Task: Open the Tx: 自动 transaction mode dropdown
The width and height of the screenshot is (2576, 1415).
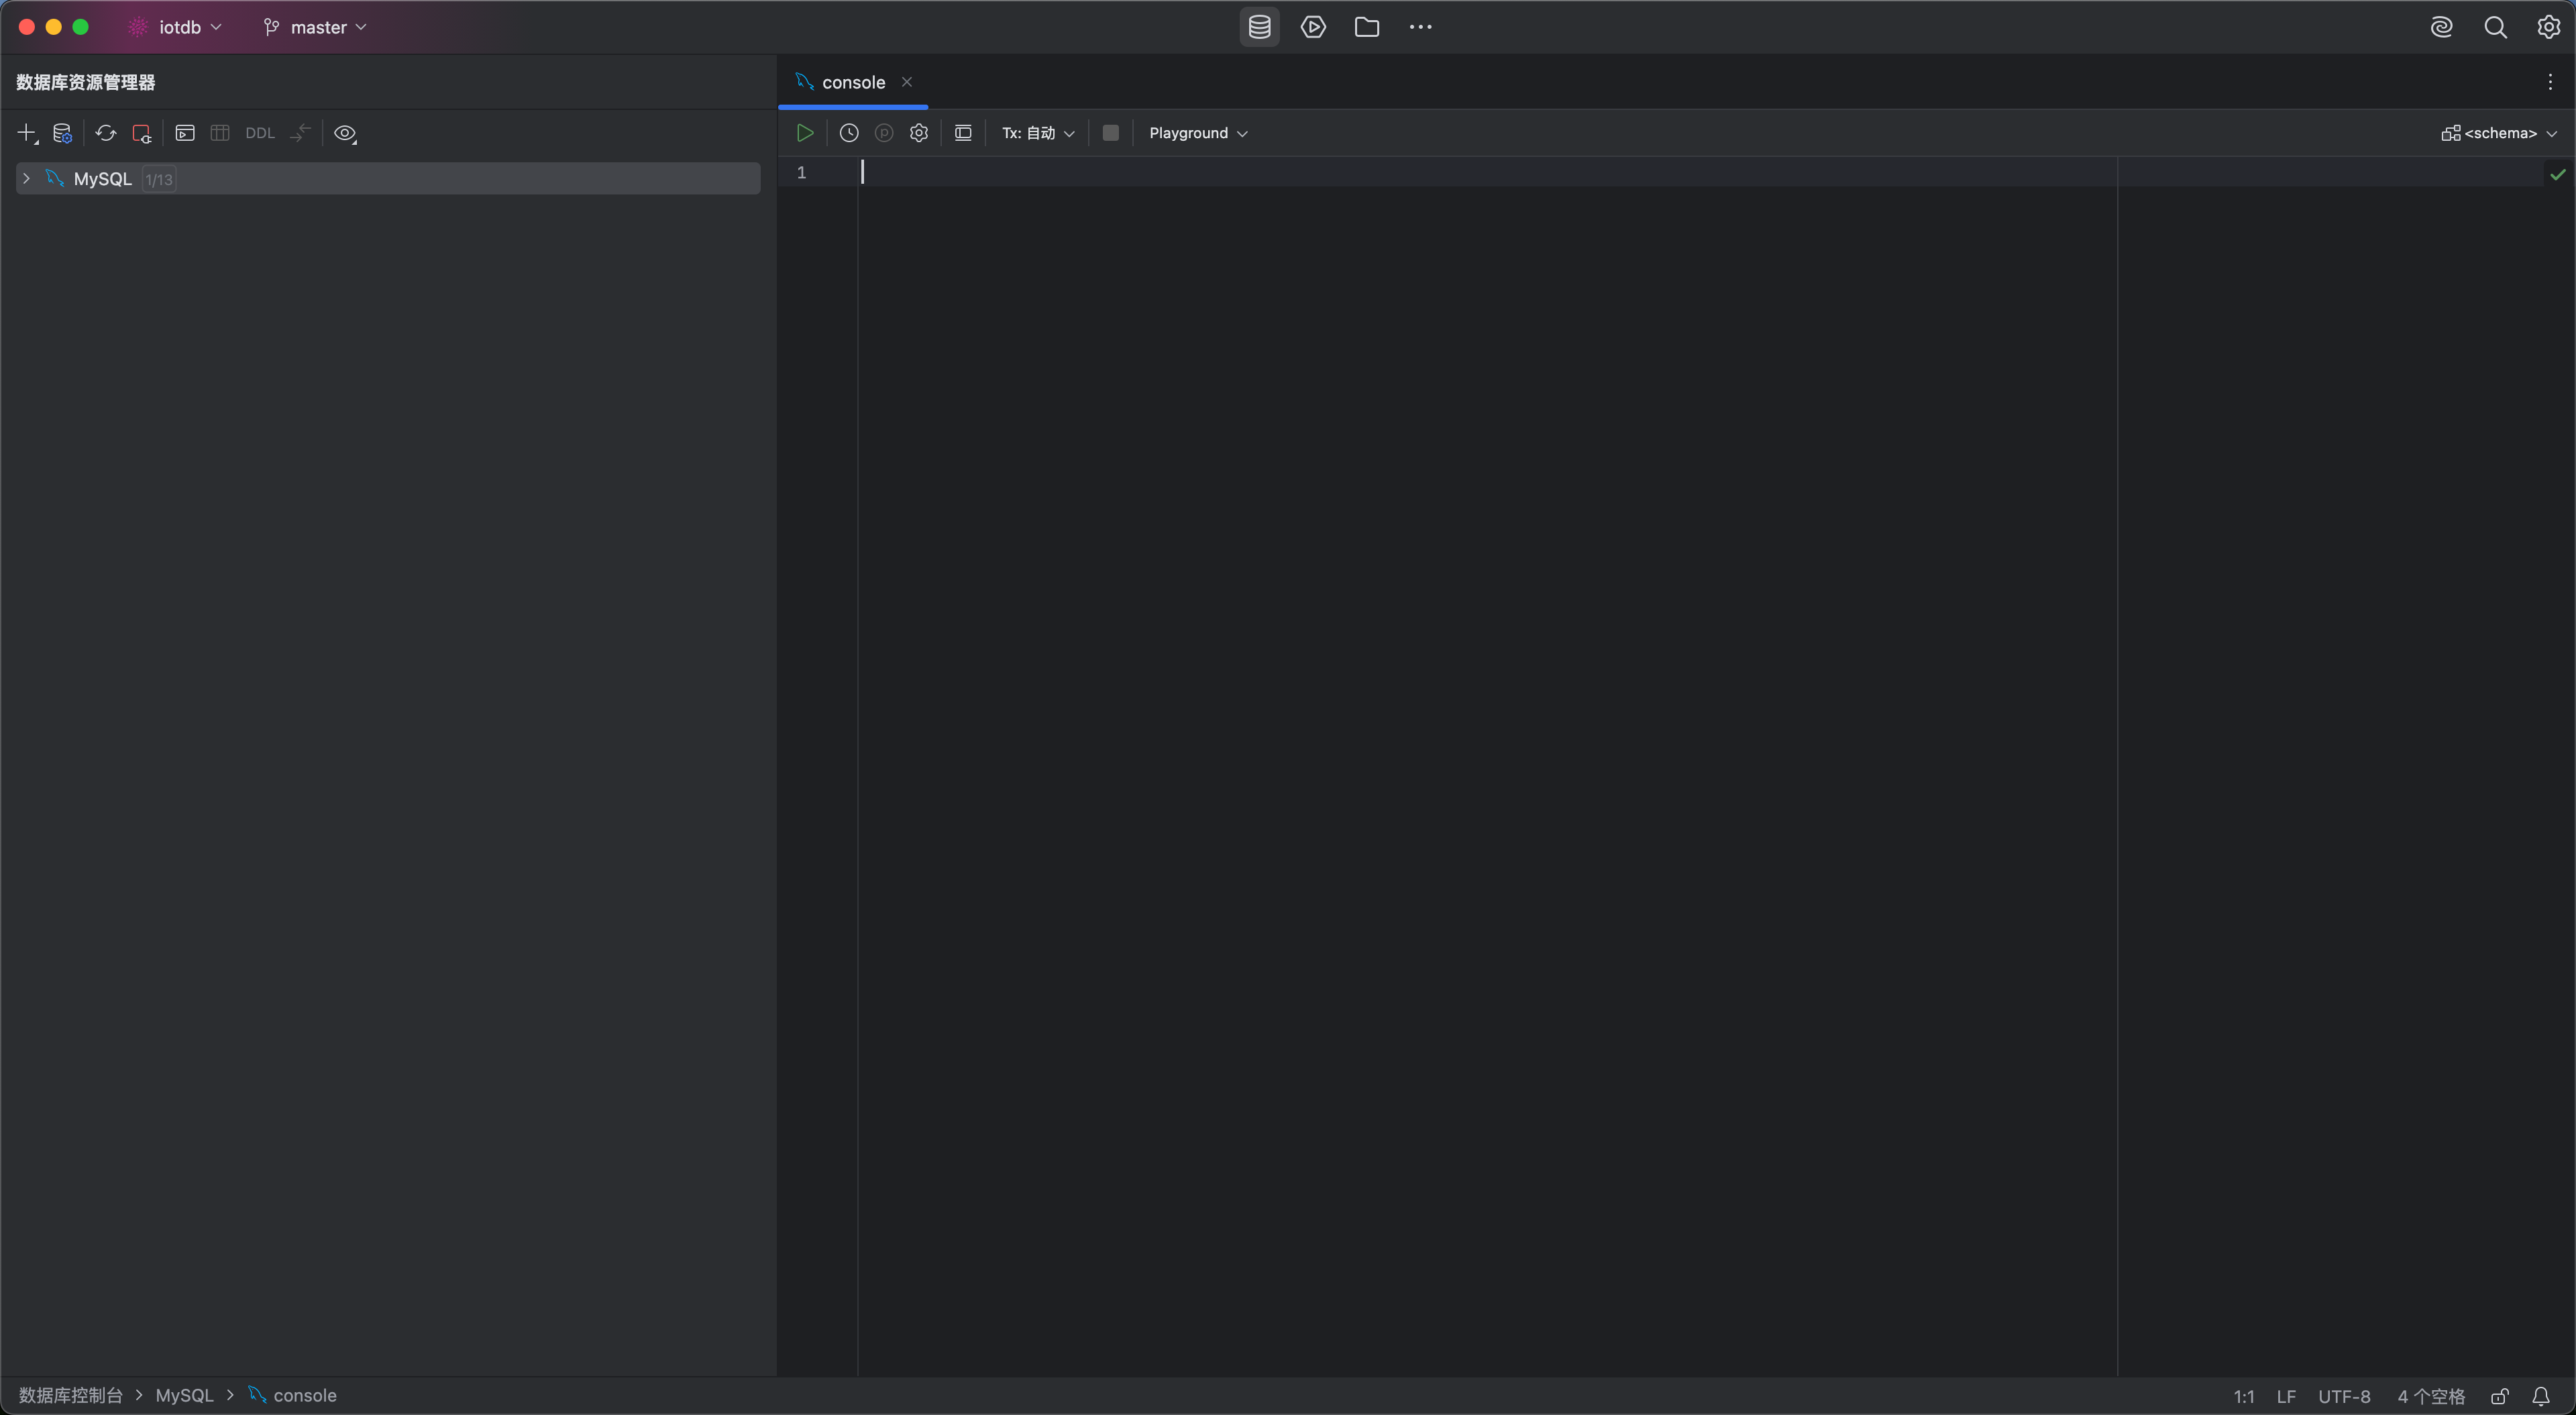Action: [x=1038, y=133]
